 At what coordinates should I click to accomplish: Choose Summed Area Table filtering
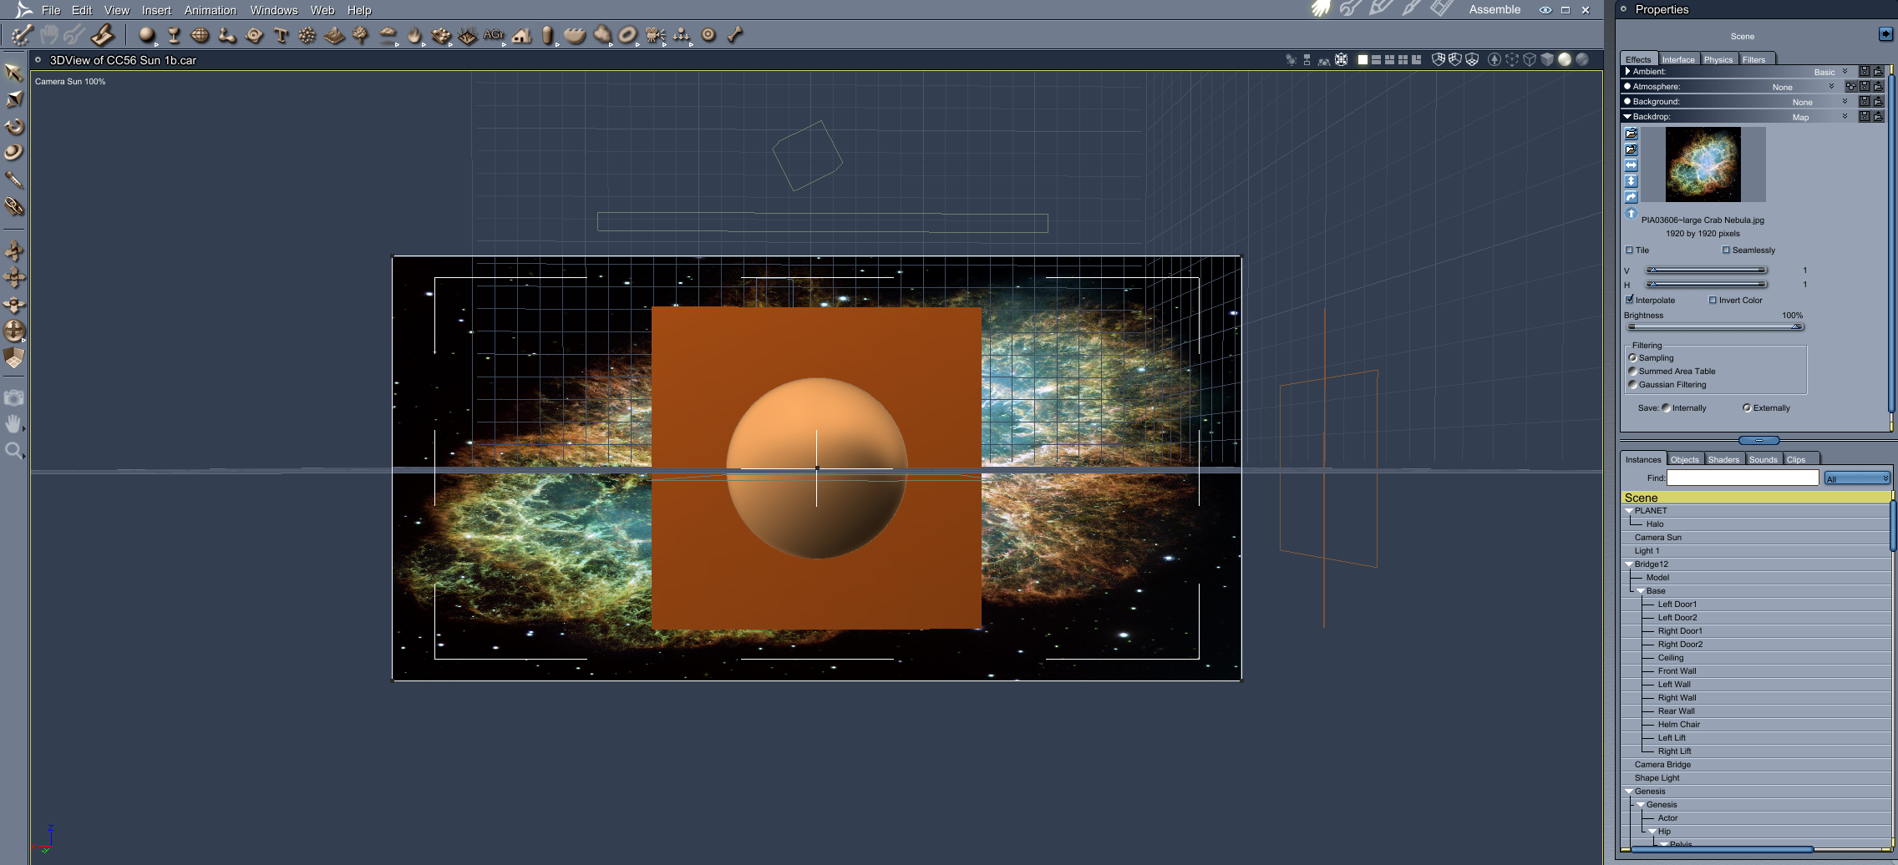point(1632,372)
